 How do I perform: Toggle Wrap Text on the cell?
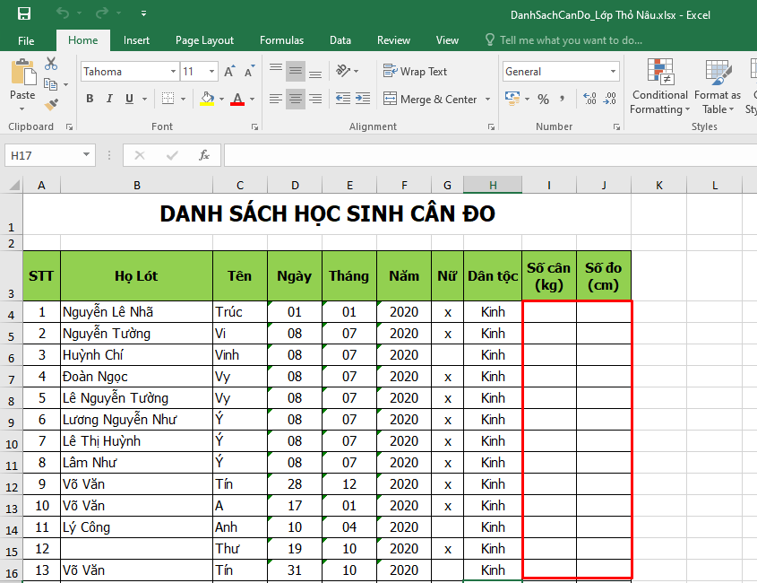click(x=415, y=72)
